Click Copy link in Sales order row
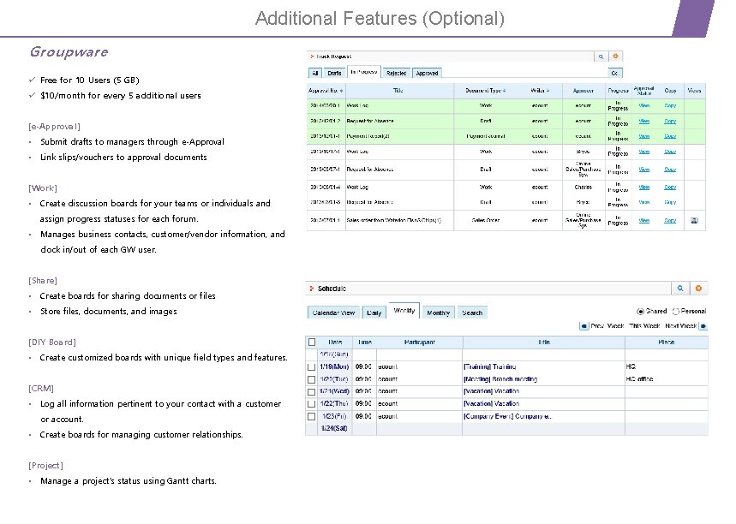The image size is (736, 524). [670, 221]
